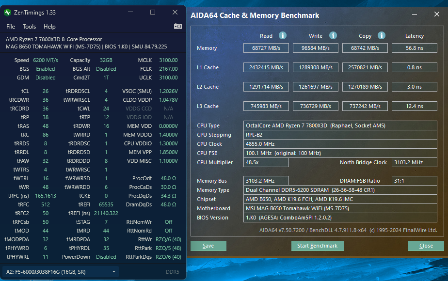Screen dimensions: 448x281
Task: Select the Memory Write value 96584 MB/s
Action: click(x=316, y=48)
